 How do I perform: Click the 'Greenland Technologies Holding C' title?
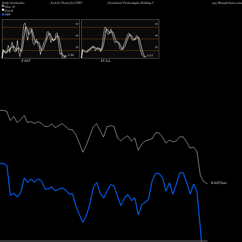131,3
